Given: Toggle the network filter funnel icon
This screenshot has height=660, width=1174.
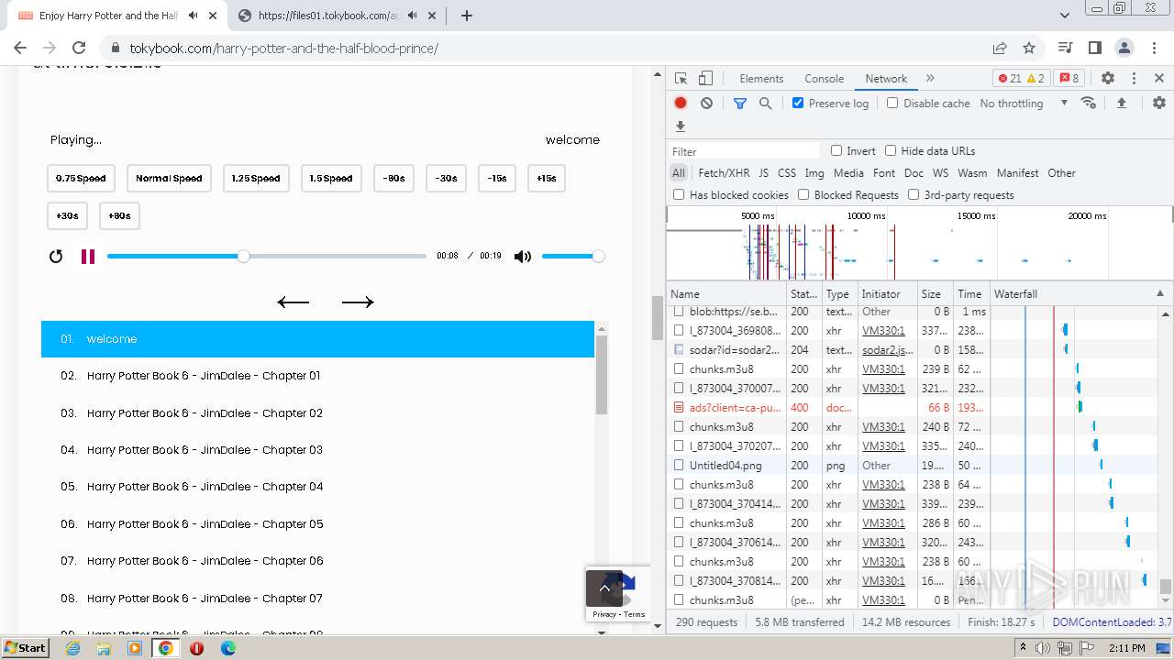Looking at the screenshot, I should pyautogui.click(x=740, y=104).
